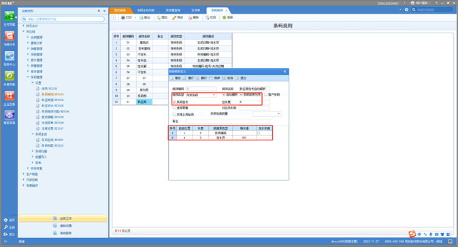Viewport: 458px width, 247px height.
Task: Click the Sogou input method S icon
Action: tap(412, 234)
